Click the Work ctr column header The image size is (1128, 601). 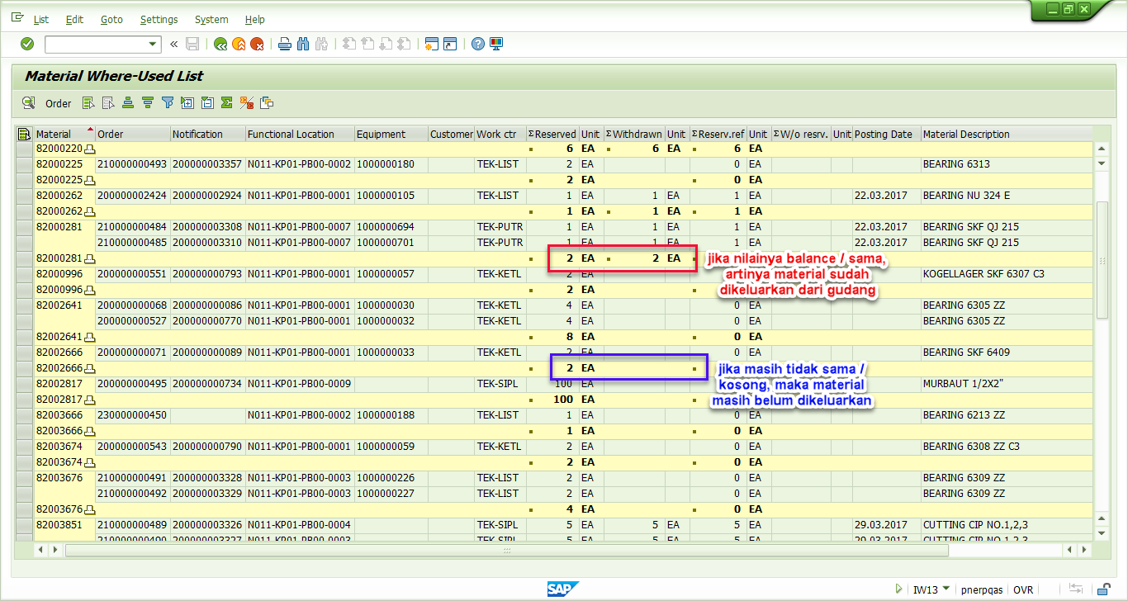[500, 134]
